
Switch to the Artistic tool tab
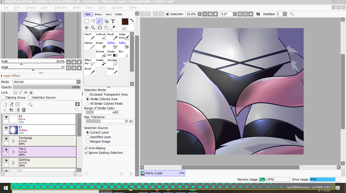click(119, 14)
